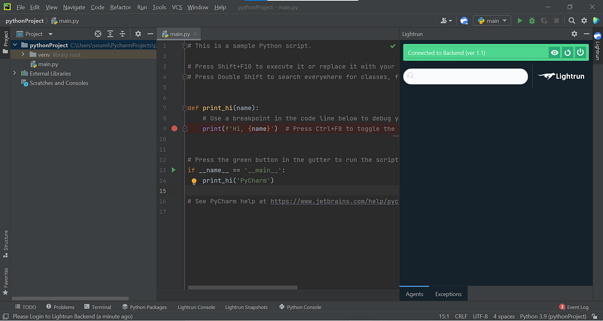Click the editor horizontal scrollbar
This screenshot has height=321, width=603.
tap(243, 287)
